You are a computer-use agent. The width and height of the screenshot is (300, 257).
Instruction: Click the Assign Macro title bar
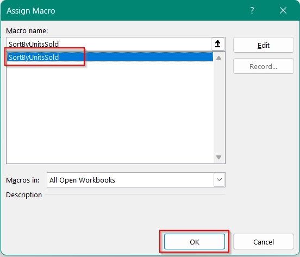click(x=124, y=10)
